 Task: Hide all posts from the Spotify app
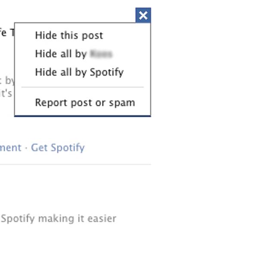79,72
